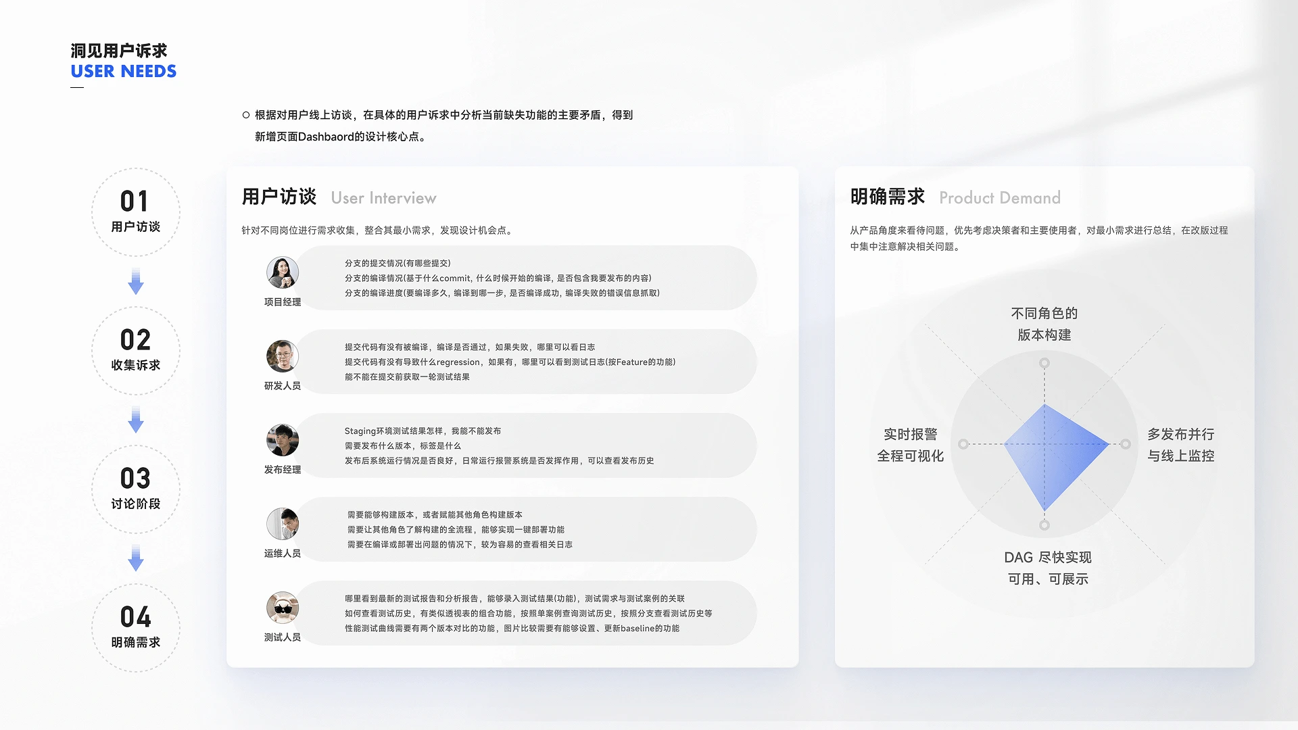Click the line mentioning 一键部署功能

(x=456, y=530)
